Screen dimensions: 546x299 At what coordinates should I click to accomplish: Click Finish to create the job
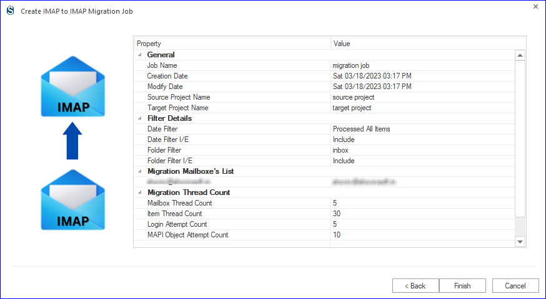coord(462,286)
